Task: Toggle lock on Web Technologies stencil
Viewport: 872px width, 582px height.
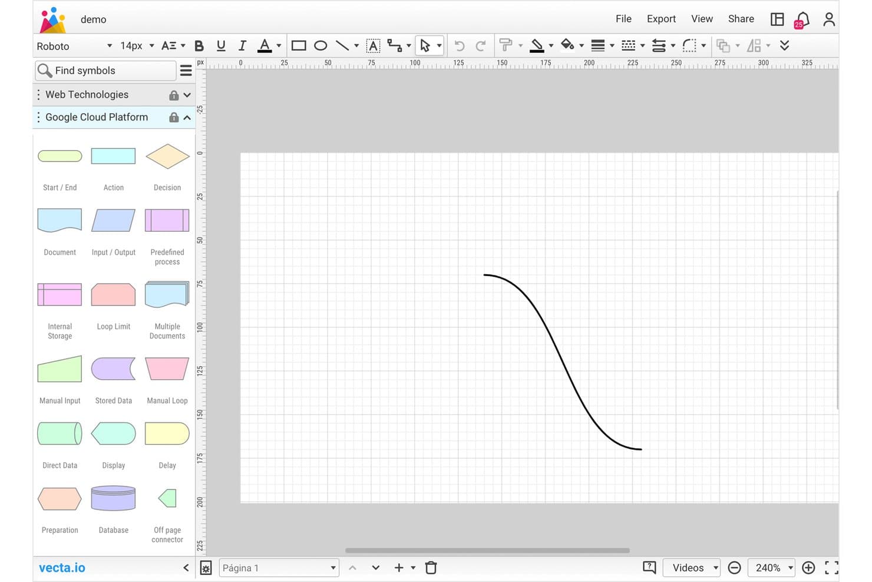Action: pos(174,95)
